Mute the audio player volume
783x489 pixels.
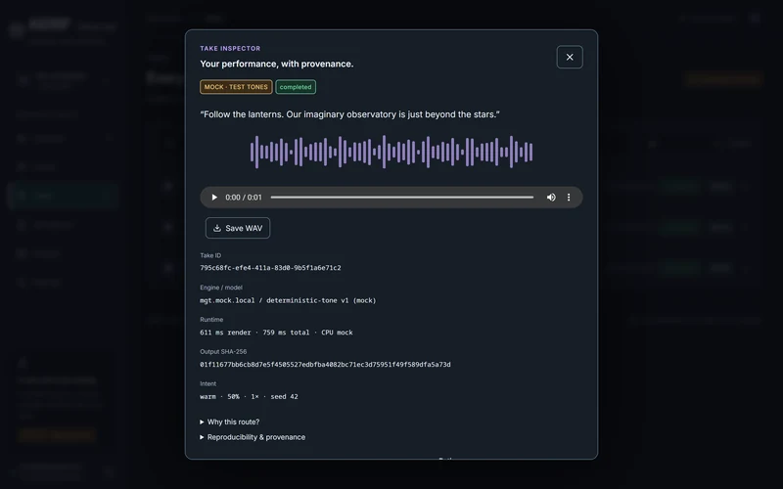[551, 198]
